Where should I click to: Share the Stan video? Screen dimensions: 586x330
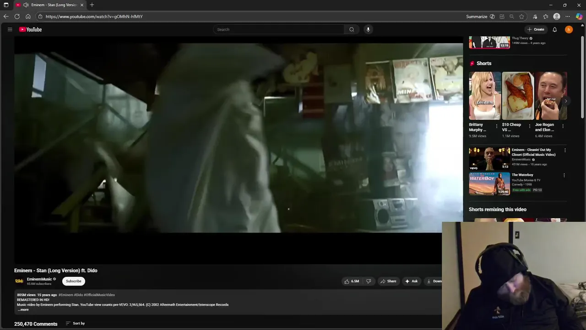click(x=388, y=281)
